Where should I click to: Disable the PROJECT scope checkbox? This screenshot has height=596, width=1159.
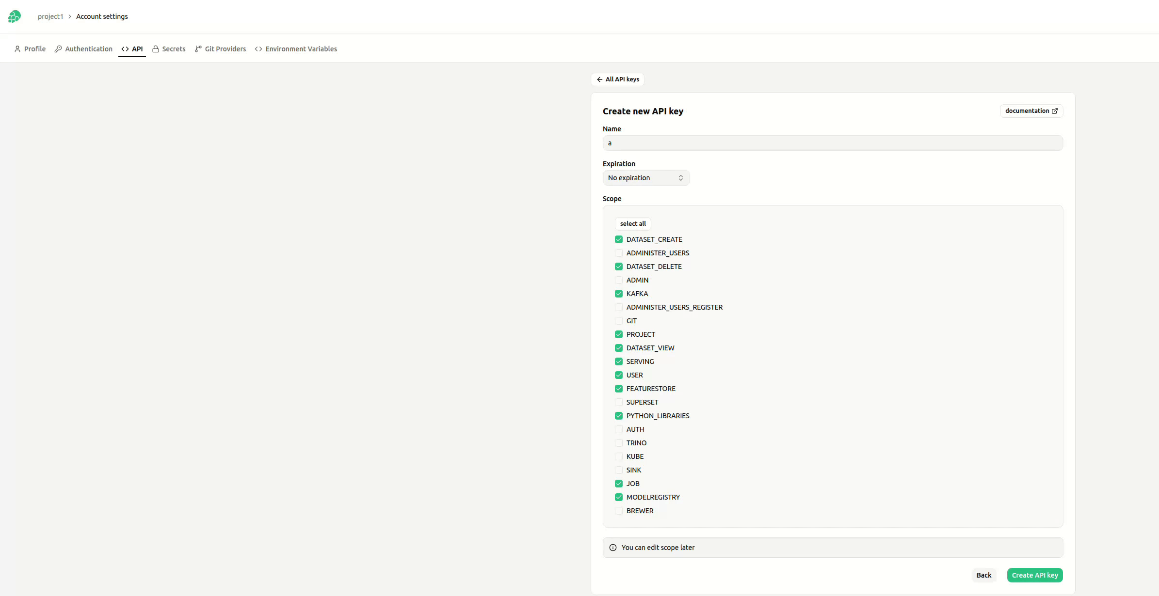(619, 334)
